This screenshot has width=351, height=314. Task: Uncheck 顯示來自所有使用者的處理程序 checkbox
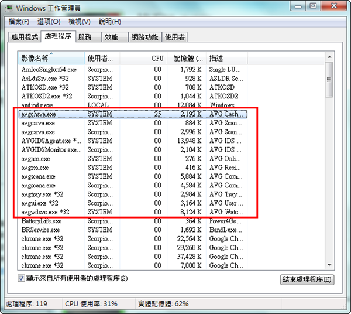[21, 278]
